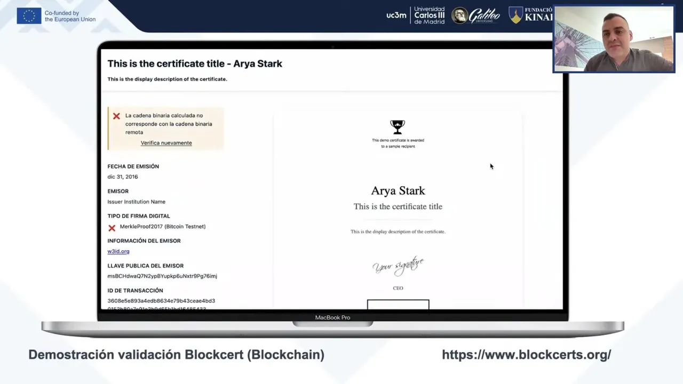
Task: Open the w3id.org issuer link
Action: (118, 251)
